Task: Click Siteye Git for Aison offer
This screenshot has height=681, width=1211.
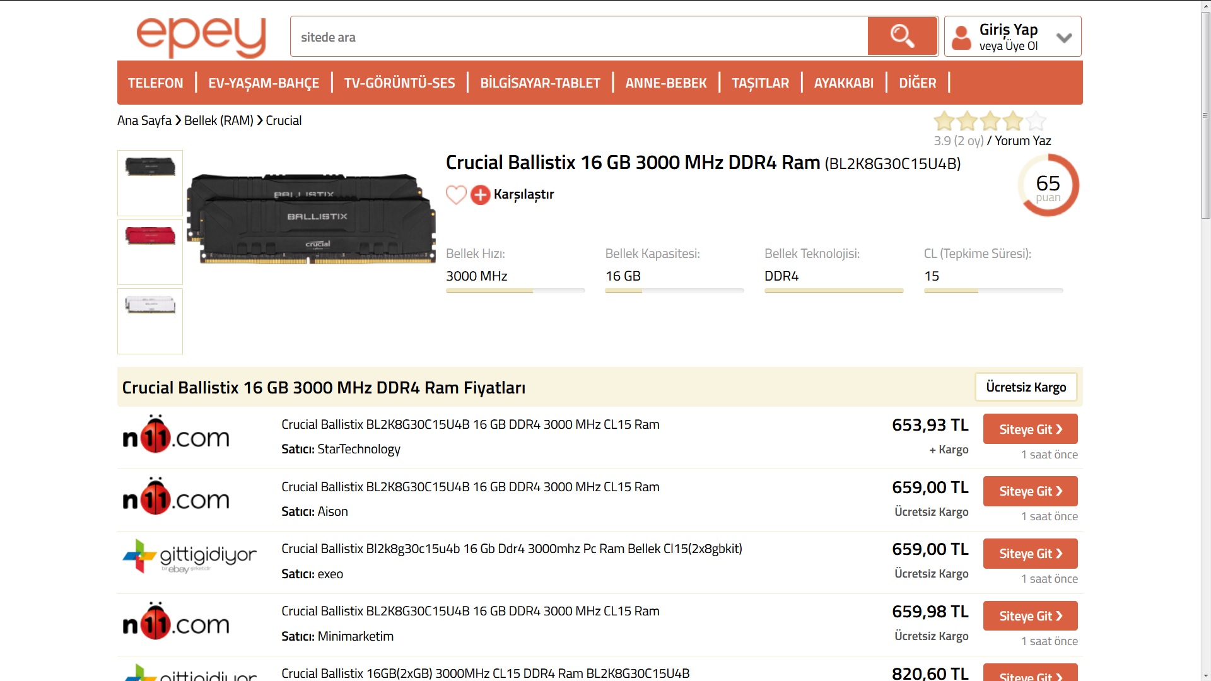Action: 1030,491
